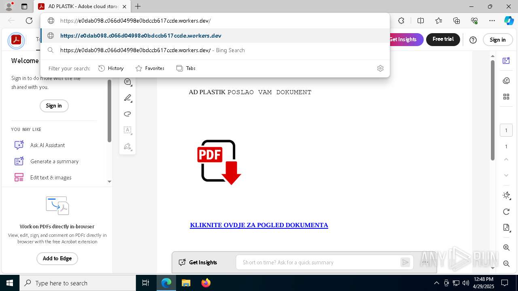Select the Bing Search suggestion row

[x=215, y=50]
